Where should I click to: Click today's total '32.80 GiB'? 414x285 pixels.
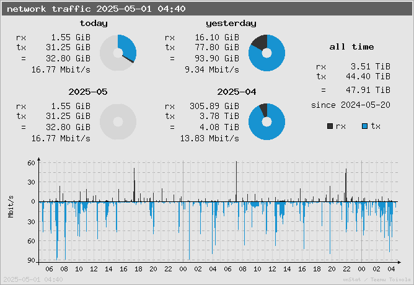(x=68, y=58)
